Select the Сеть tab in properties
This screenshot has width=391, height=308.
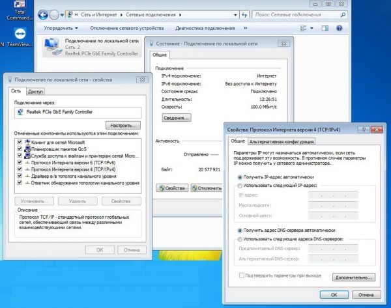pyautogui.click(x=16, y=91)
